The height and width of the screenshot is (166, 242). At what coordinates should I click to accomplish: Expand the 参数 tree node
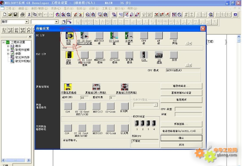pos(8,54)
